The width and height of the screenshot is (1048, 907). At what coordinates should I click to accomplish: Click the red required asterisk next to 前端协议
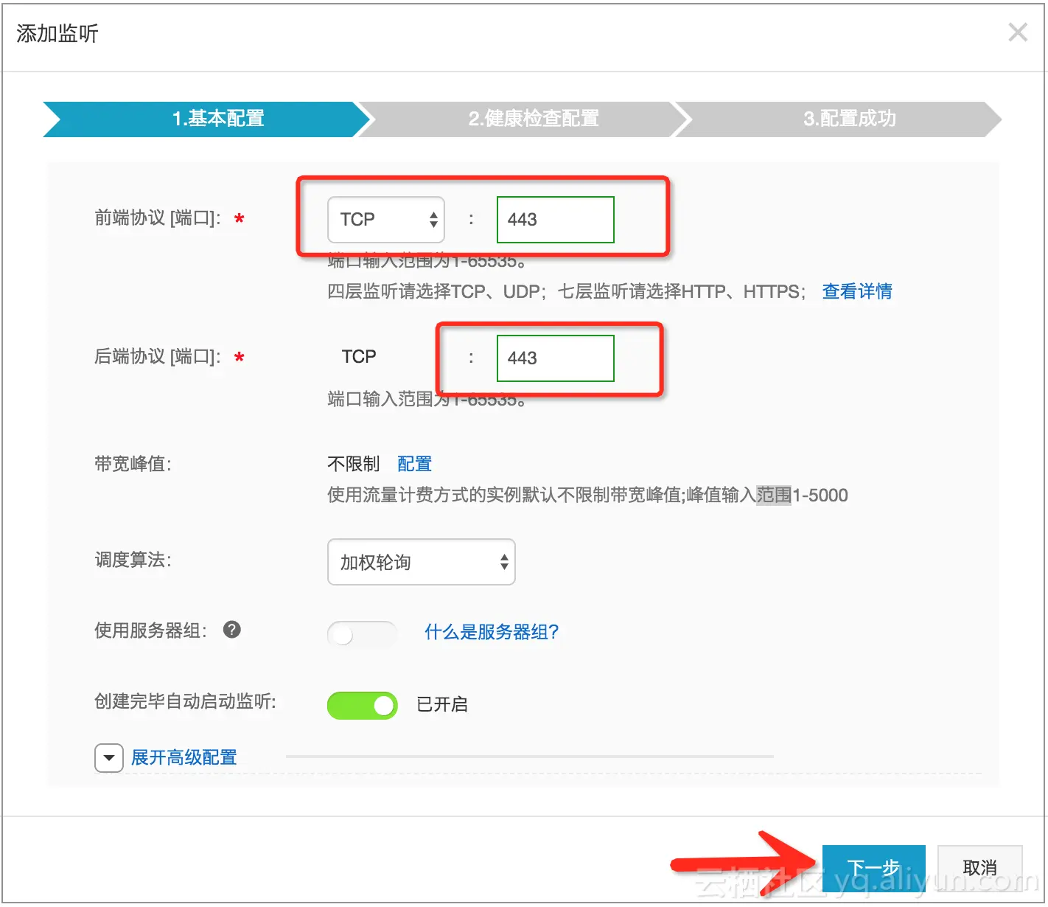[x=238, y=219]
